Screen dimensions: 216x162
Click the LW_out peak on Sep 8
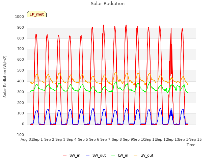tap(116, 73)
